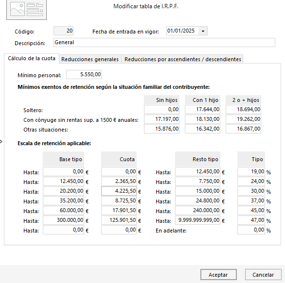Select Soltero Sin hijos field 0,00
This screenshot has height=283, width=285.
(162, 109)
